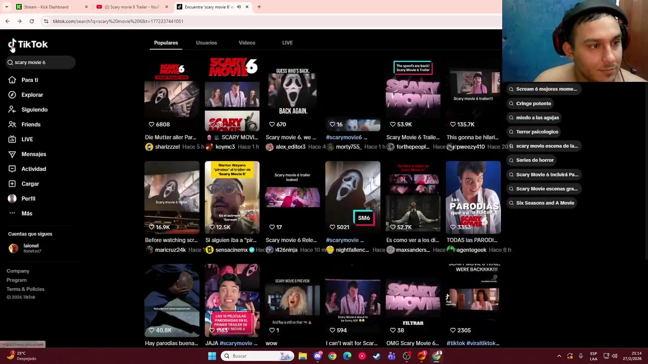
Task: Select Six Seasons and A Movie suggestion
Action: [x=541, y=203]
